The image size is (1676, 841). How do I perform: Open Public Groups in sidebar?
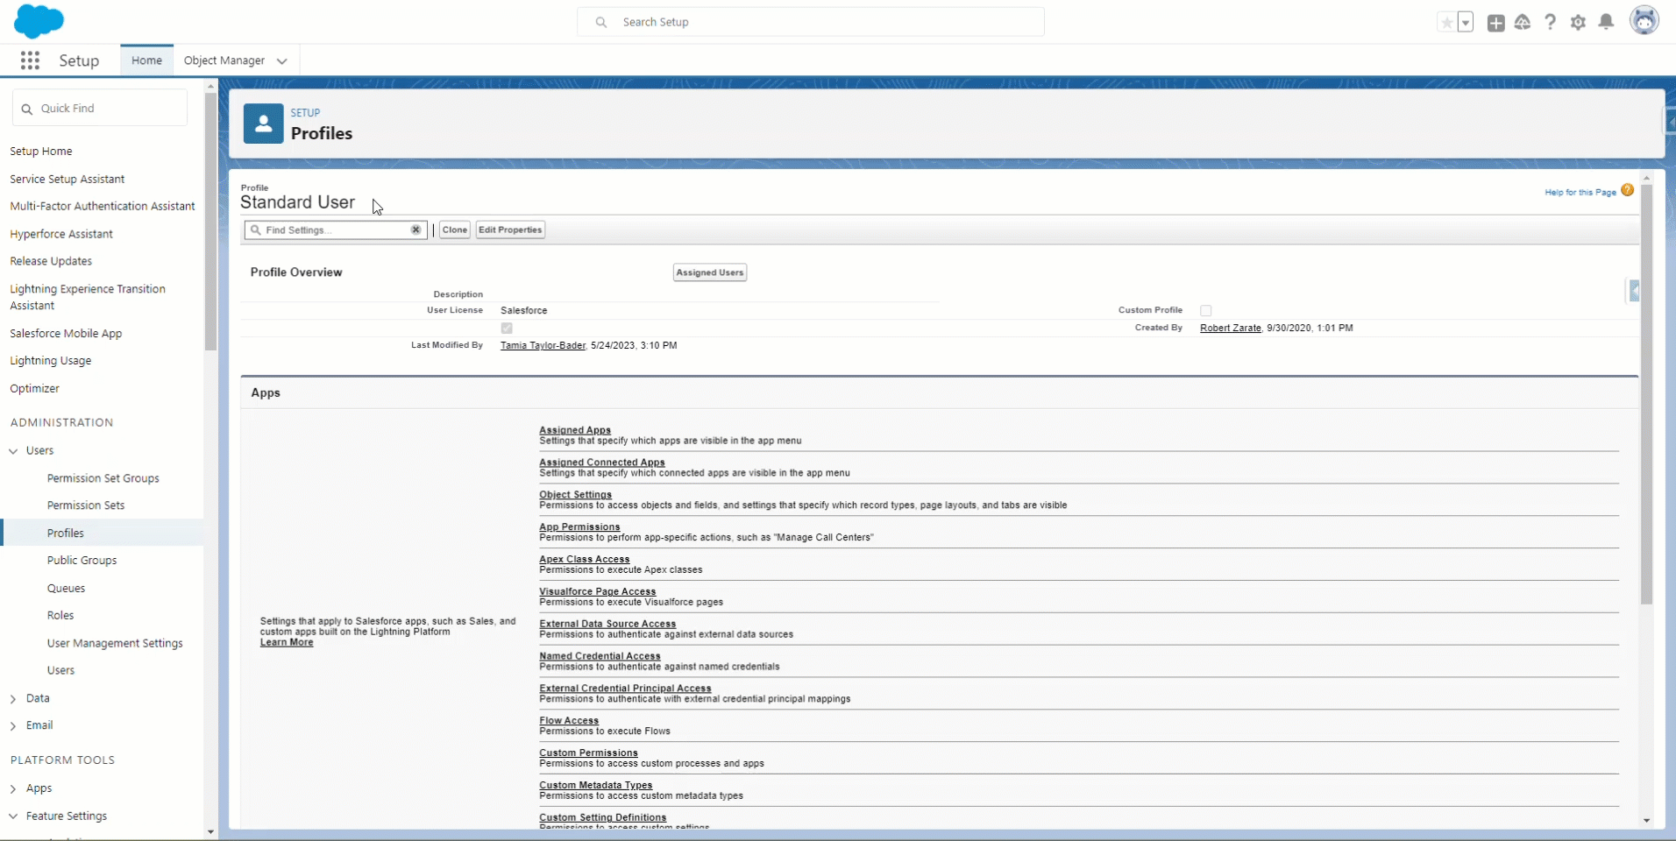coord(82,561)
